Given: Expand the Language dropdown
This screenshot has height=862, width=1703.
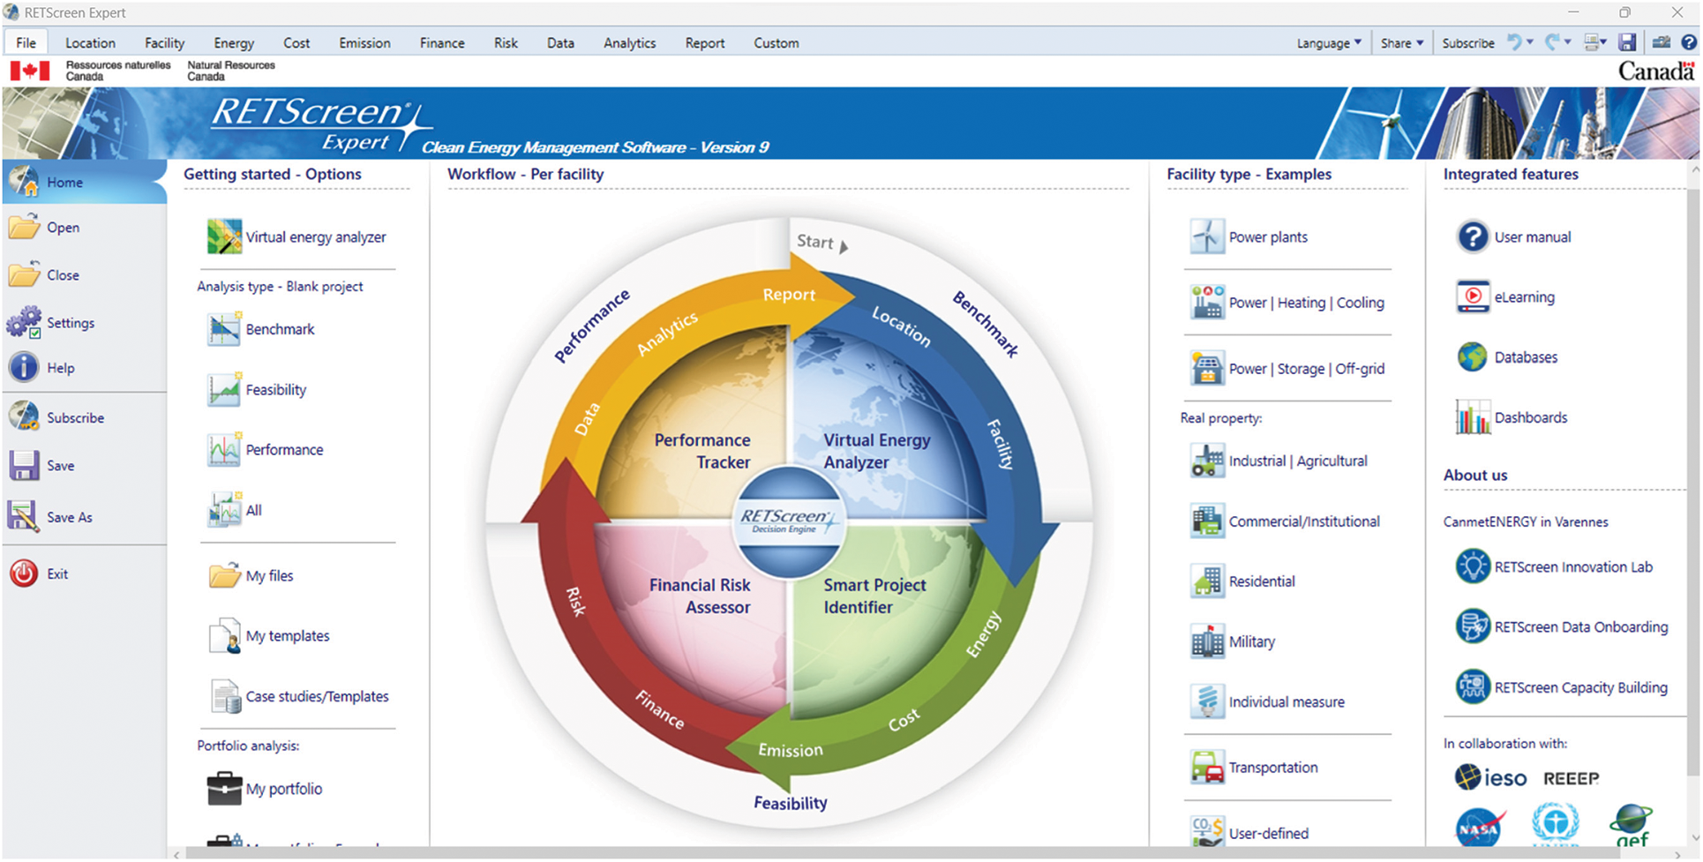Looking at the screenshot, I should (x=1329, y=42).
